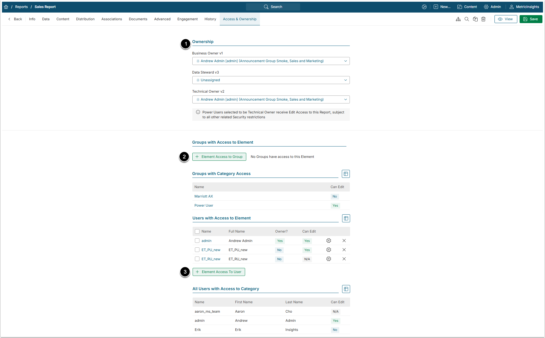Open gear settings for admin user row

click(x=329, y=241)
